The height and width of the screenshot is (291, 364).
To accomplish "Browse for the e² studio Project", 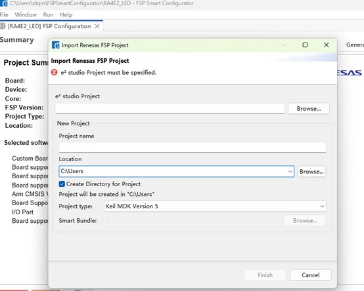I will [309, 109].
